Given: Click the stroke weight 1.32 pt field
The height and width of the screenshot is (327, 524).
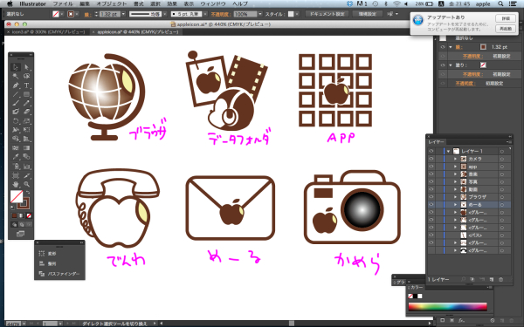Looking at the screenshot, I should pos(110,14).
